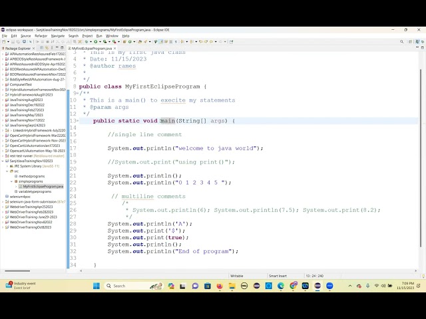The height and width of the screenshot is (319, 426).
Task: Switch to the Debug perspective icon
Action: 423,42
